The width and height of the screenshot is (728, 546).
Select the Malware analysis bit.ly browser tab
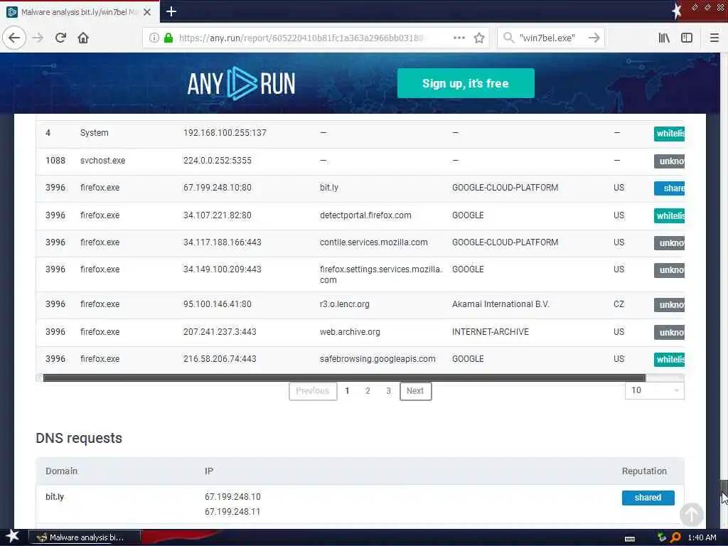coord(80,12)
